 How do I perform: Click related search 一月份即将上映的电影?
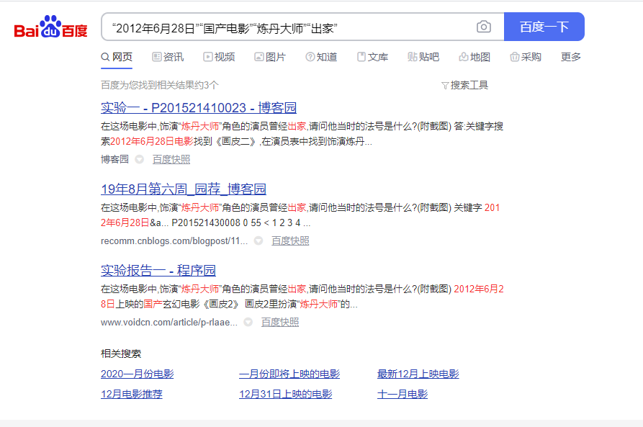[289, 374]
